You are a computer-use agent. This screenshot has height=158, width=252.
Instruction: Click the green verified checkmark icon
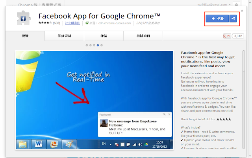click(x=87, y=23)
